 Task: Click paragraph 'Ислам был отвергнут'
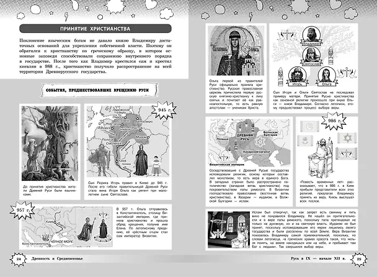[x=304, y=230]
